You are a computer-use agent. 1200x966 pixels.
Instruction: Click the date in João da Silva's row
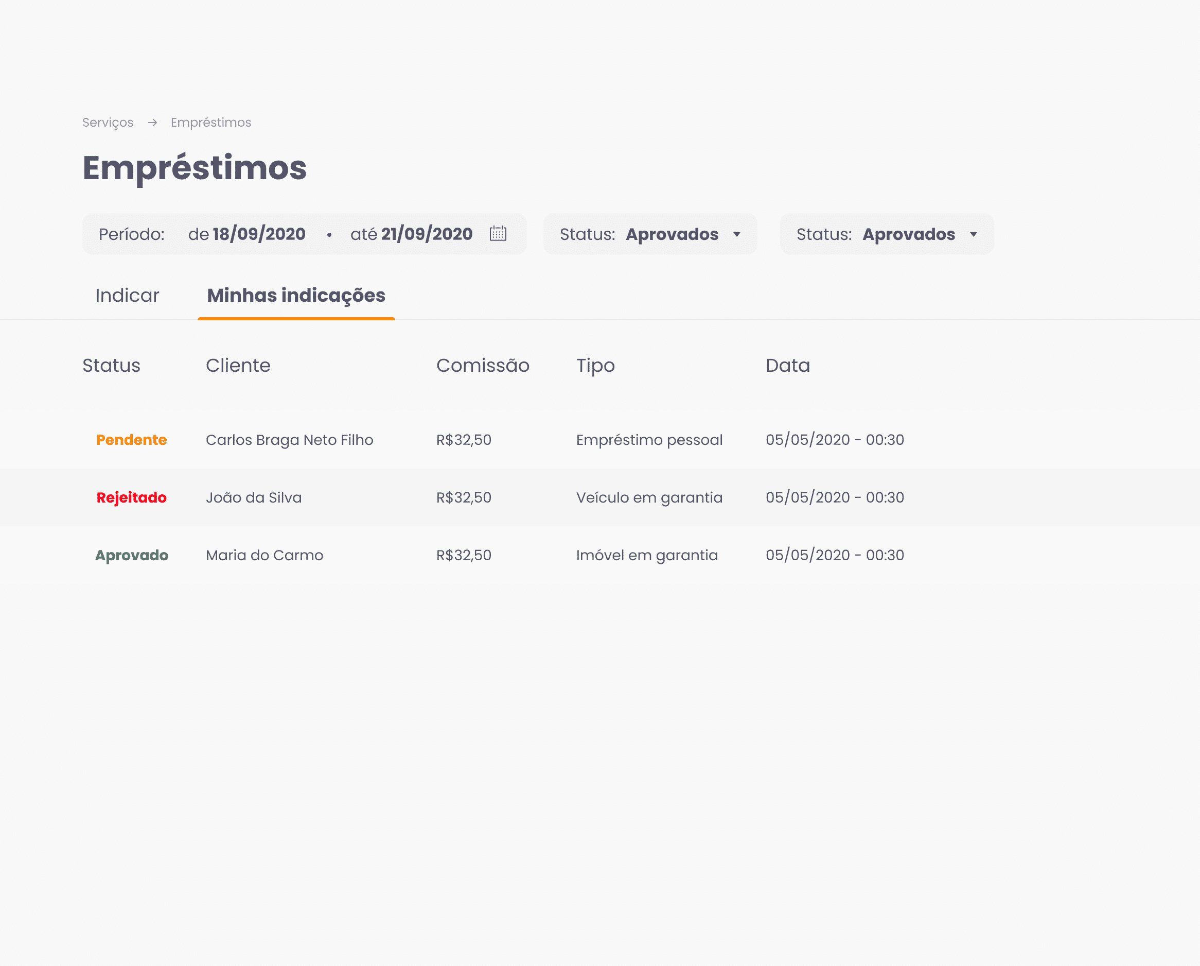click(835, 497)
